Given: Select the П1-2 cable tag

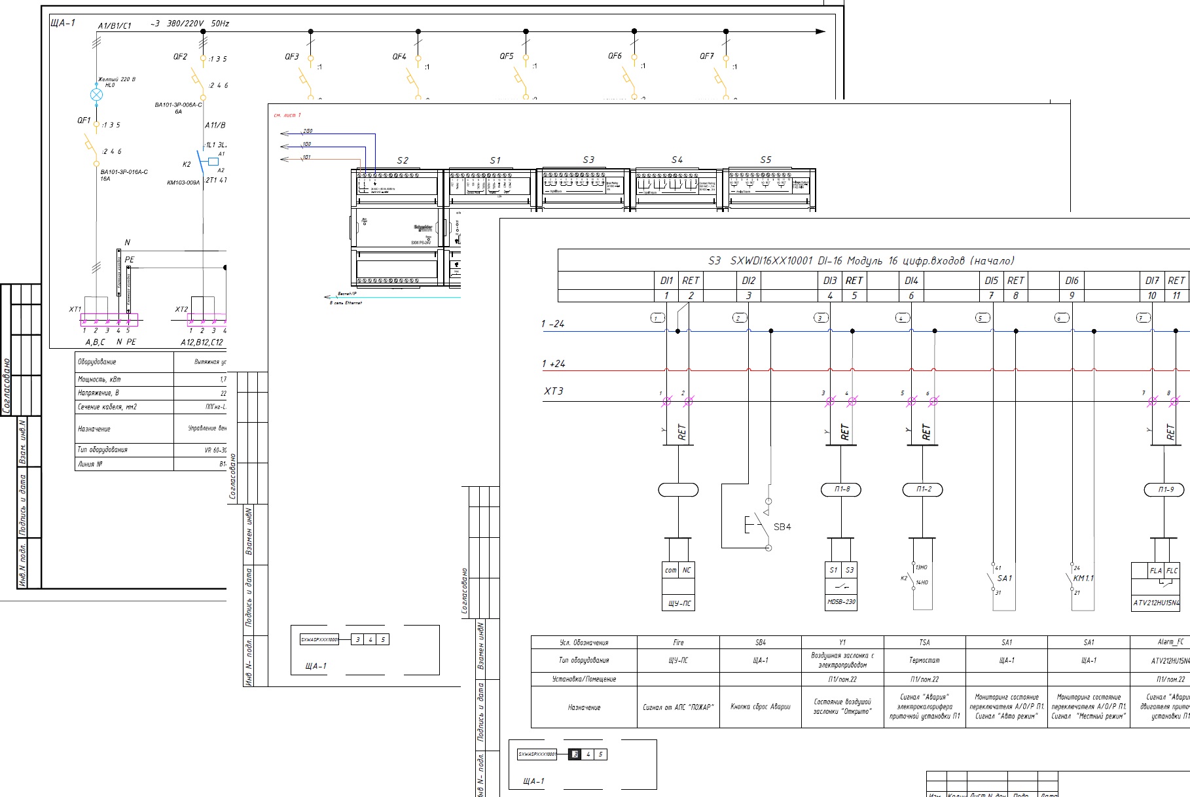Looking at the screenshot, I should pyautogui.click(x=924, y=489).
